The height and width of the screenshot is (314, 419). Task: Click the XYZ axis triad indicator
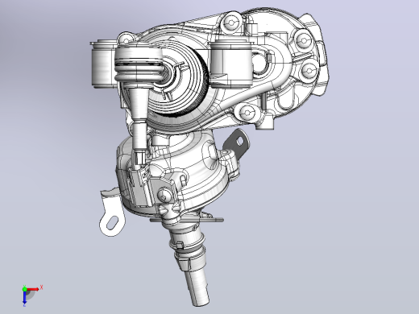pos(32,295)
